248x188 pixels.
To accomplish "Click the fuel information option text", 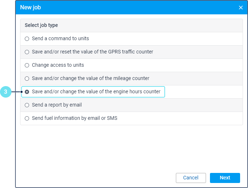I will [74, 118].
